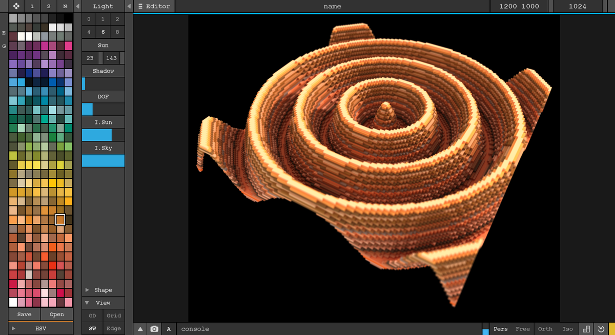The width and height of the screenshot is (615, 335).
Task: Click the viewport layout icon bottom right
Action: (586, 329)
